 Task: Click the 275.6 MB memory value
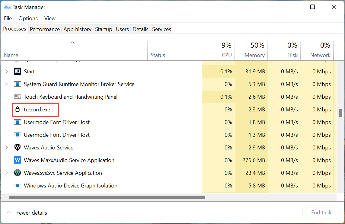tap(254, 160)
